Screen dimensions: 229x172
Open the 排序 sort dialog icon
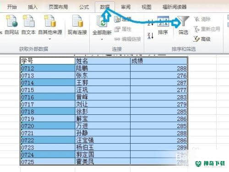point(163,21)
